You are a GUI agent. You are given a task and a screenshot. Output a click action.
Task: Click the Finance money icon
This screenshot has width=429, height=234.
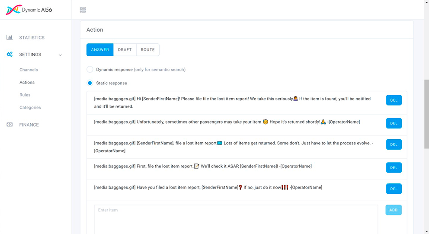point(10,125)
